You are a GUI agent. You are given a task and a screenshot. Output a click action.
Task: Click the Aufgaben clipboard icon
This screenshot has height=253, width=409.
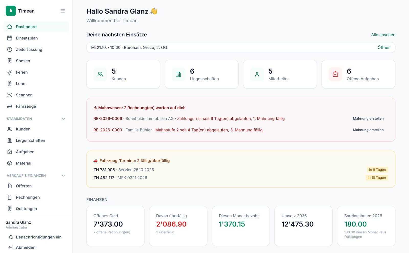[10, 152]
